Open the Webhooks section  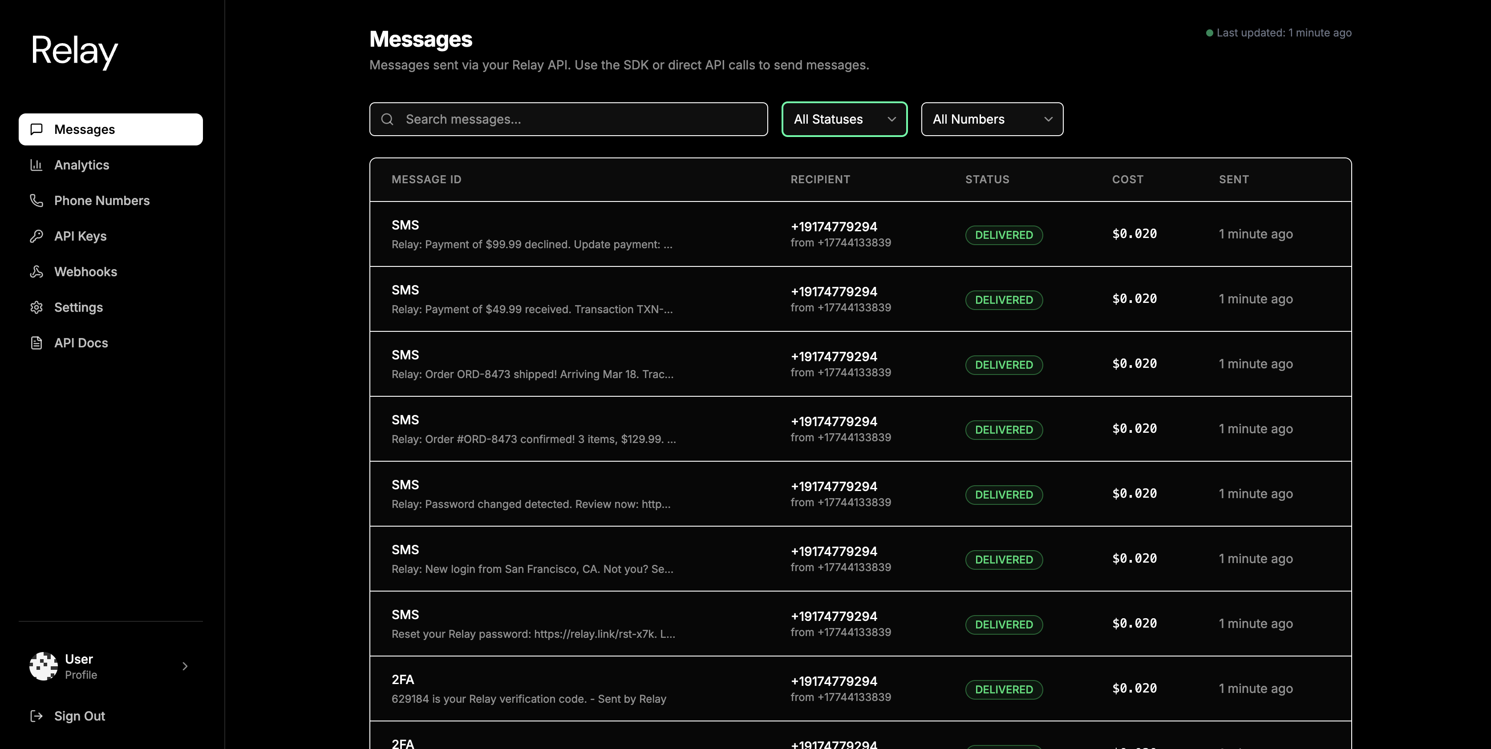point(85,271)
